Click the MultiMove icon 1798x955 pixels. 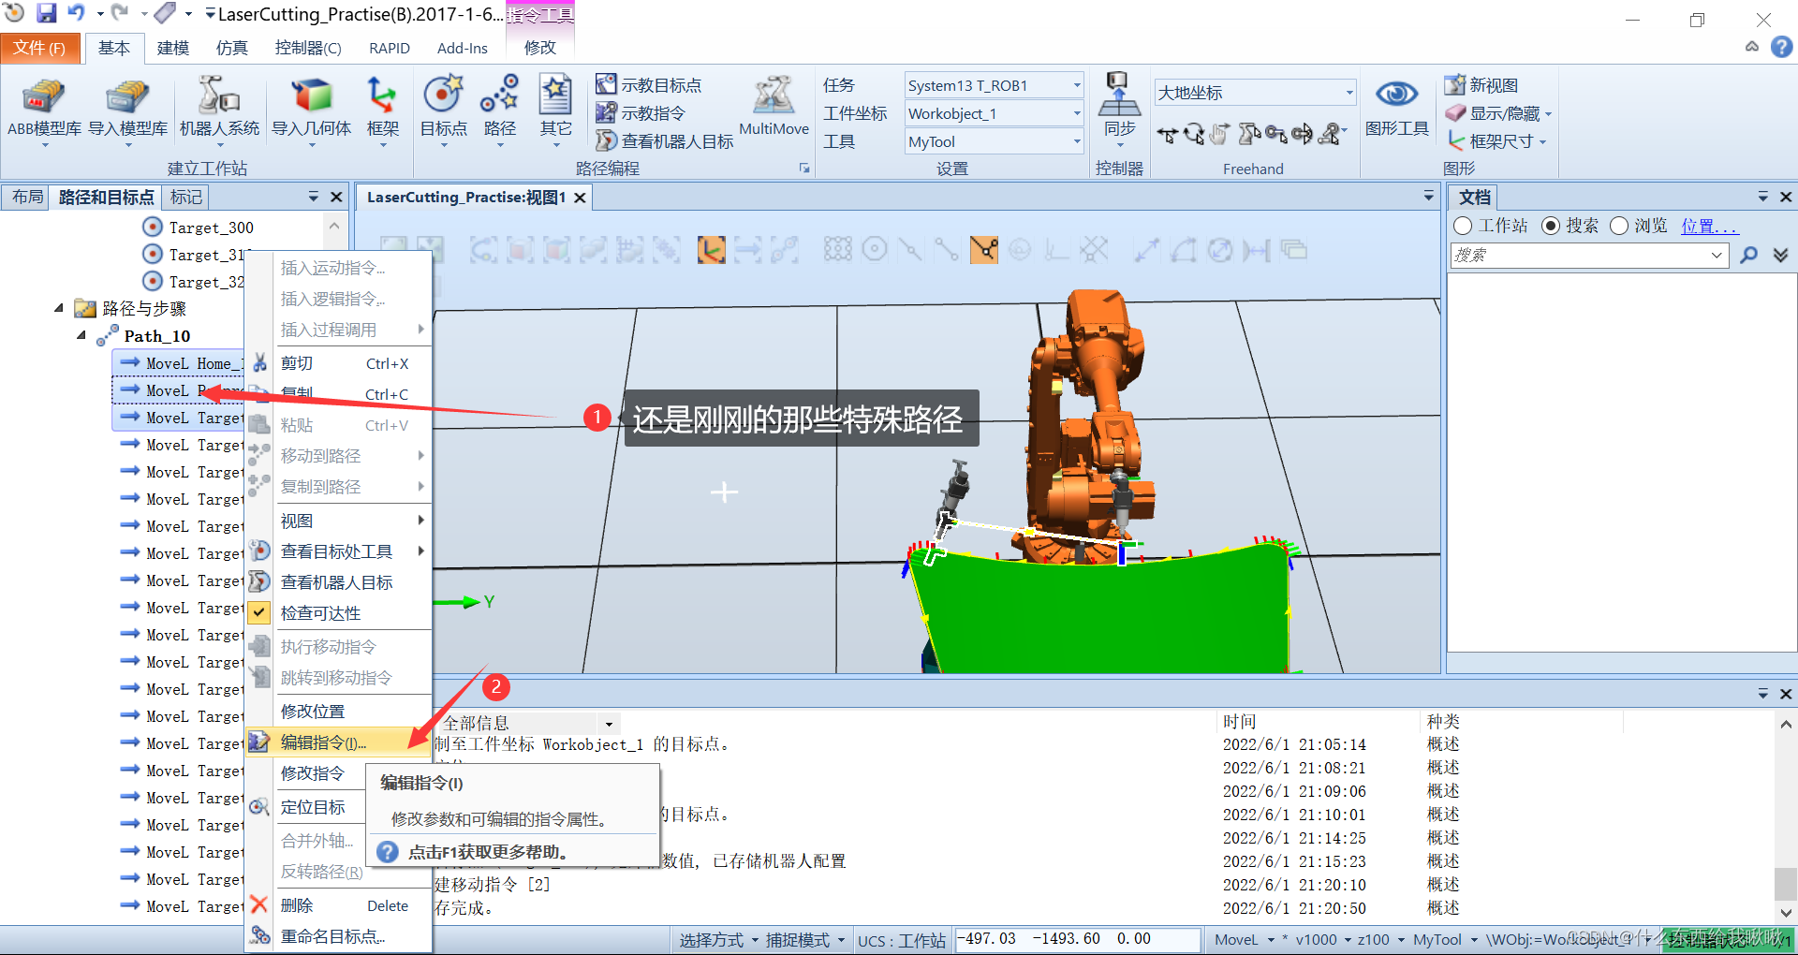click(774, 106)
